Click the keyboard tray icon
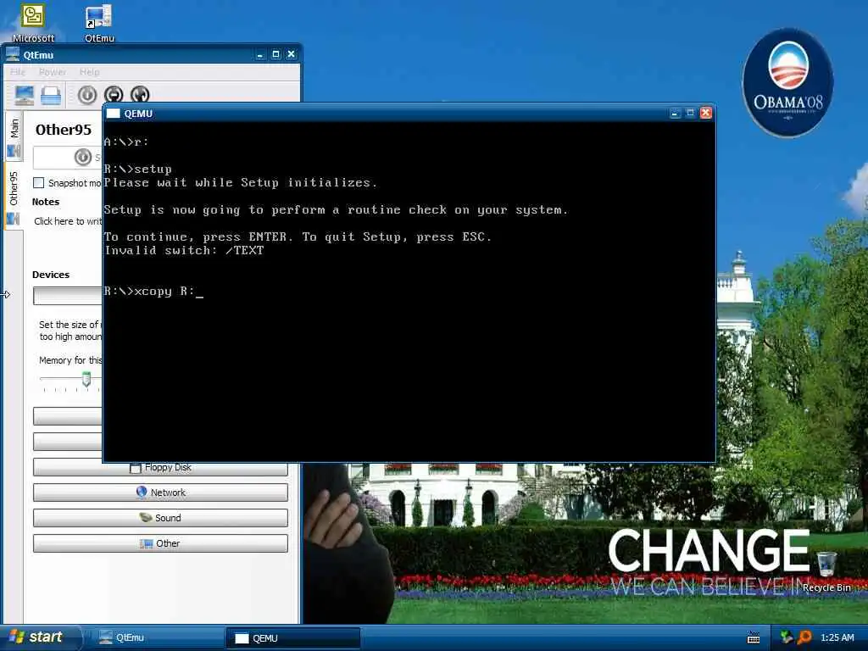The image size is (868, 651). pyautogui.click(x=754, y=637)
